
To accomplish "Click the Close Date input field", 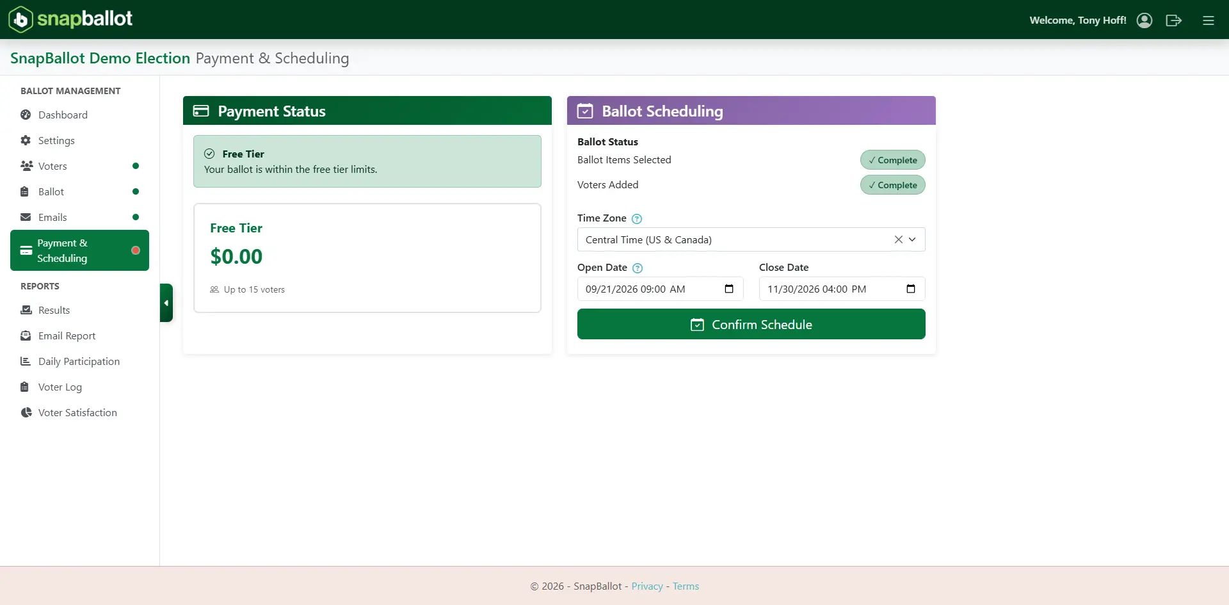I will pyautogui.click(x=842, y=289).
